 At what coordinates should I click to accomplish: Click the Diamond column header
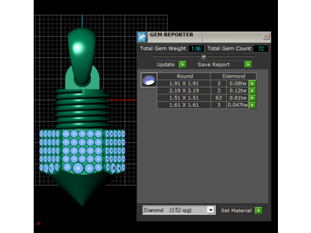233,76
